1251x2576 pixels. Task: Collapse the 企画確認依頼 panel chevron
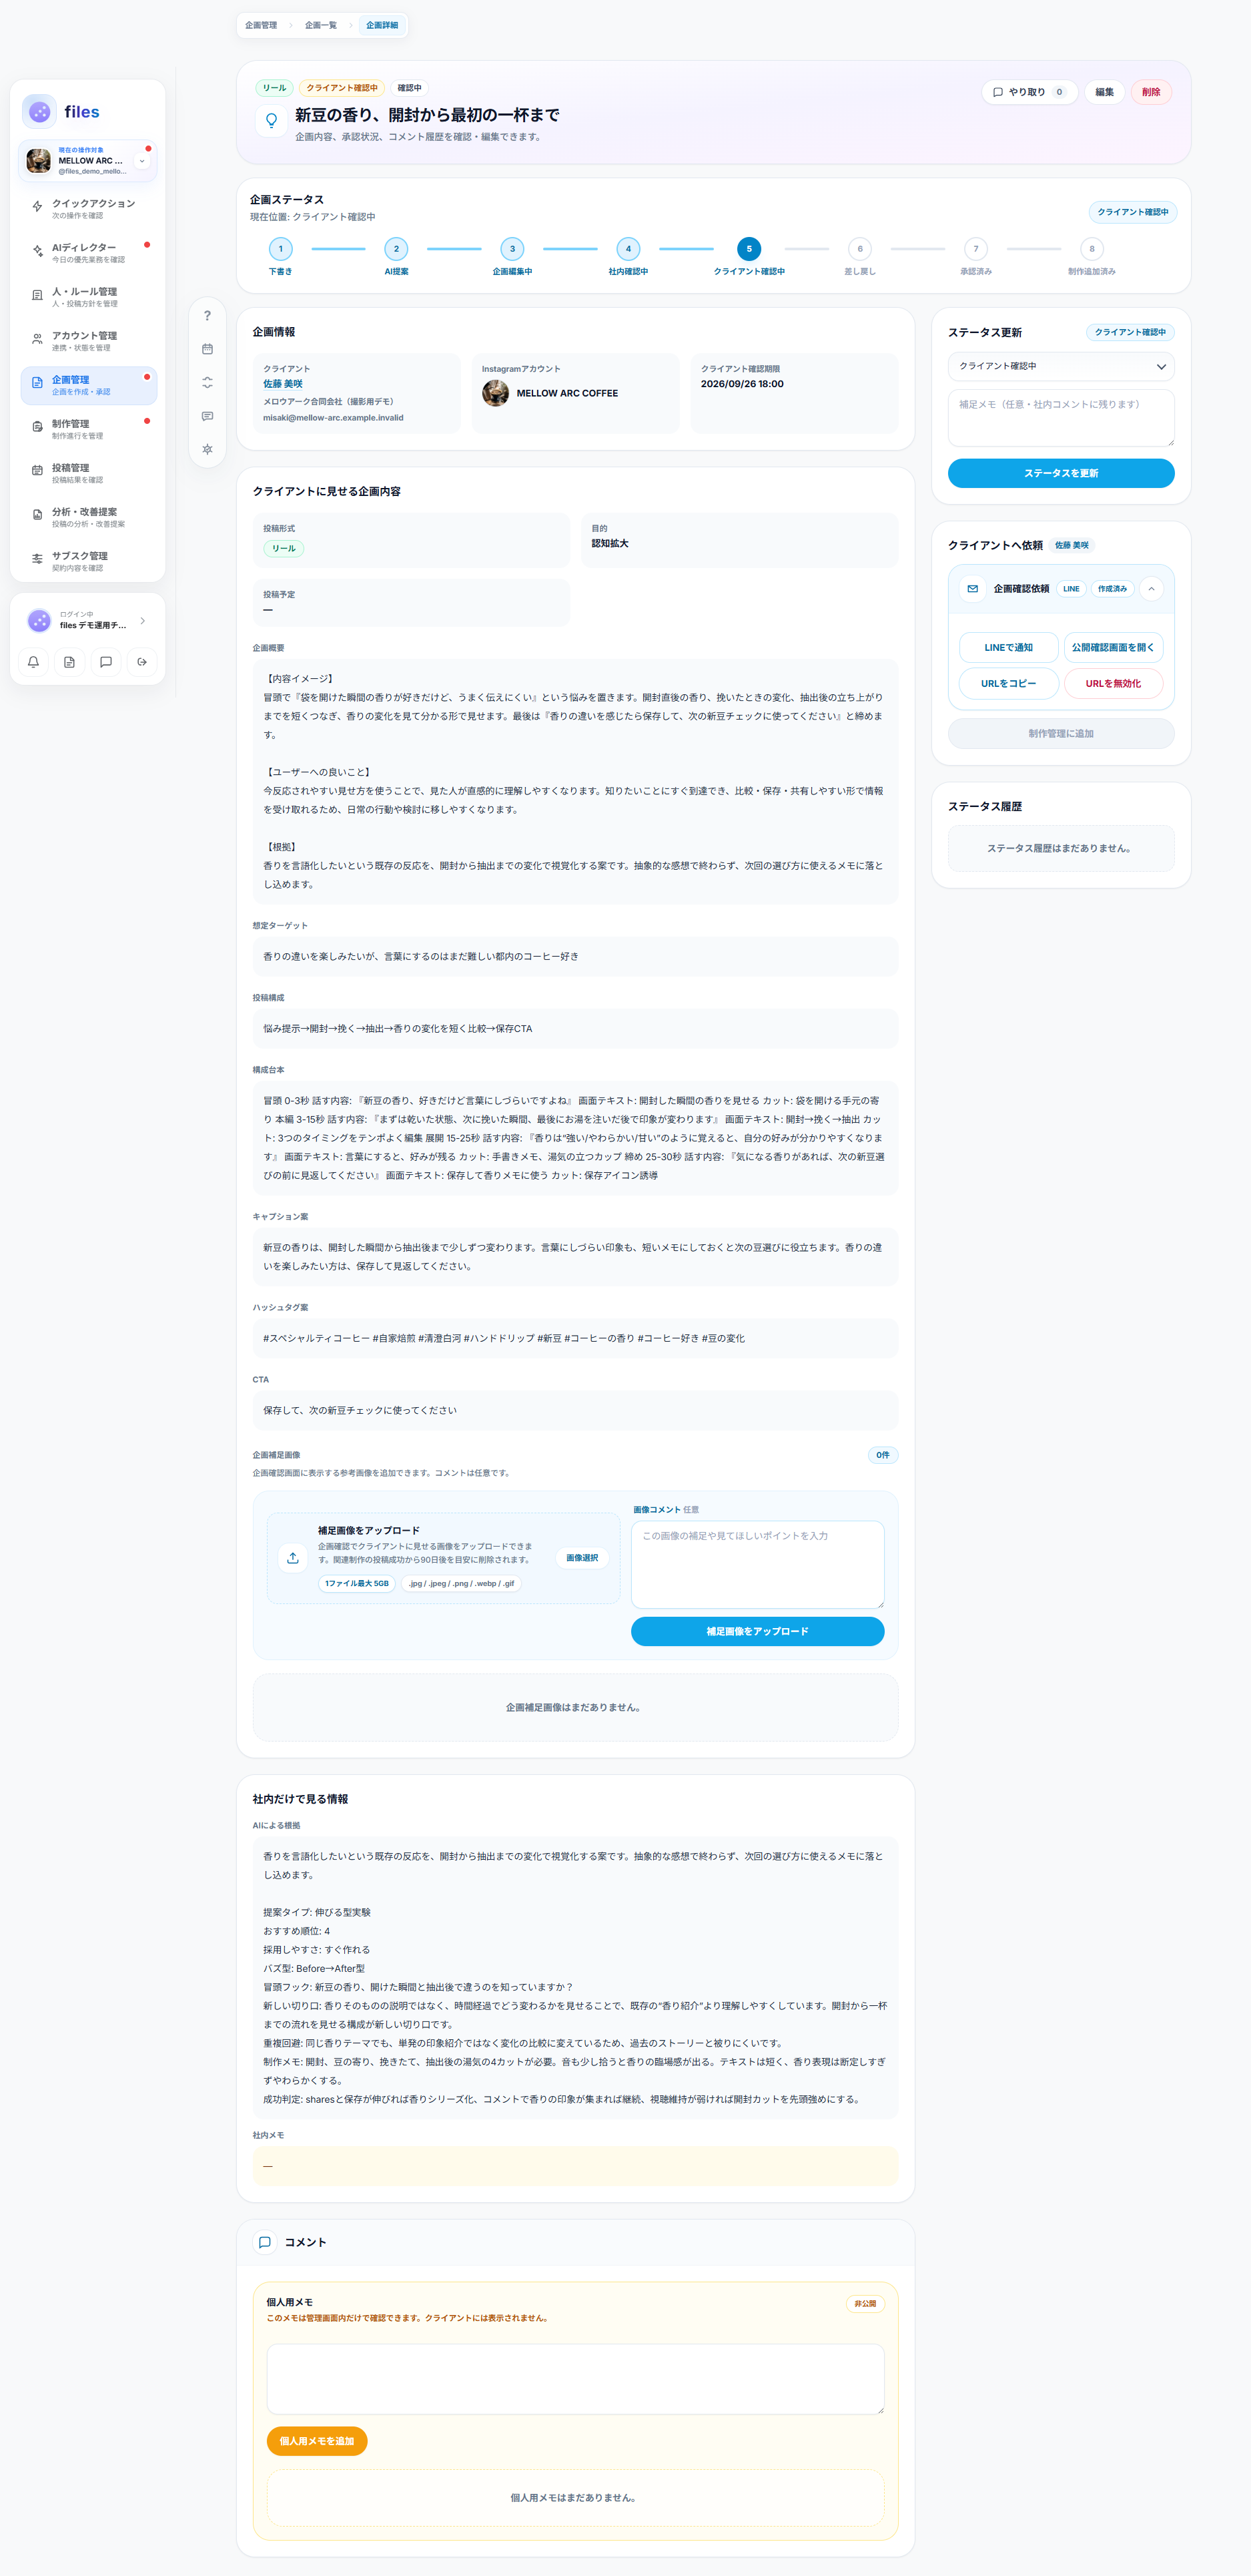pyautogui.click(x=1151, y=589)
